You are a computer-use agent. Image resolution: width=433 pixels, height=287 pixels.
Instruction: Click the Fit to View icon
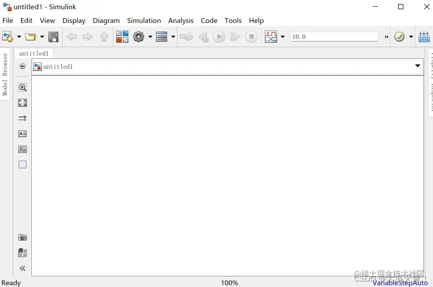coord(23,103)
